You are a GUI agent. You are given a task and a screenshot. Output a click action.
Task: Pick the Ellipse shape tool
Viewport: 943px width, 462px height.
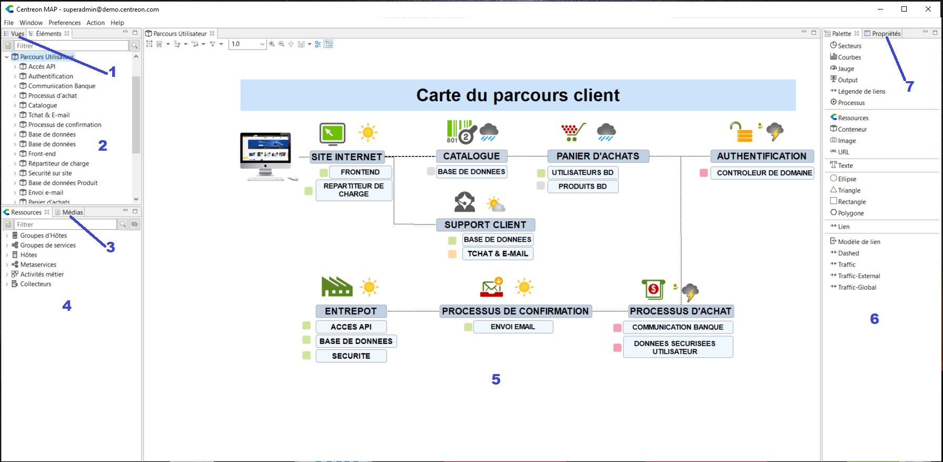(x=847, y=179)
